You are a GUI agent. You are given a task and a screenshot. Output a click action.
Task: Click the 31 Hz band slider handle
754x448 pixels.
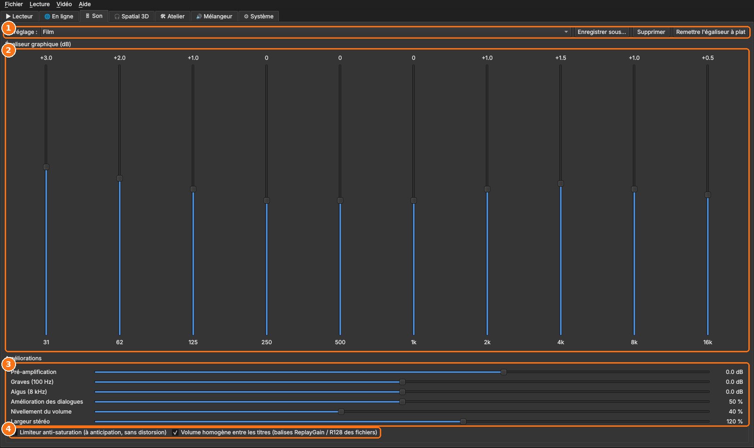tap(46, 167)
